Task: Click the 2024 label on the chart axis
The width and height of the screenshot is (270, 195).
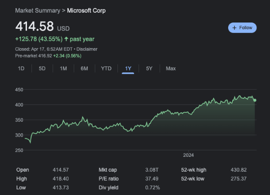Action: tap(189, 155)
